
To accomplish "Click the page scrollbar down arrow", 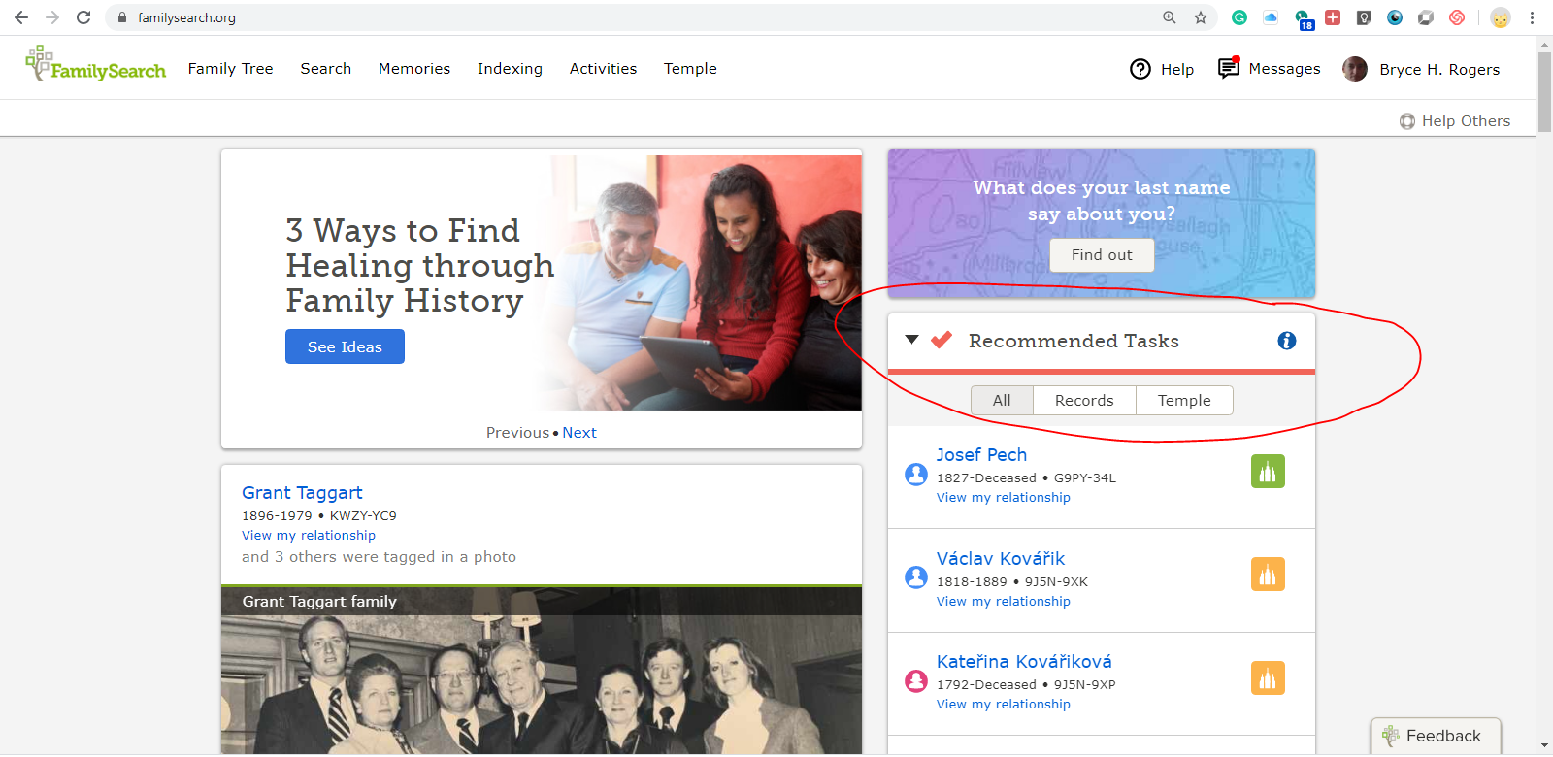I will (x=1544, y=745).
